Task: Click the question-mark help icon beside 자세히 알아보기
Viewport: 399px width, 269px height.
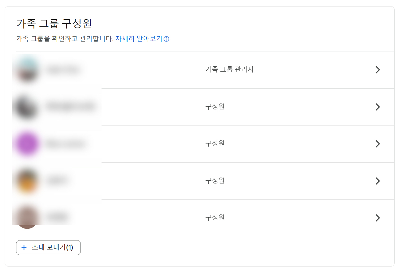Action: click(167, 39)
